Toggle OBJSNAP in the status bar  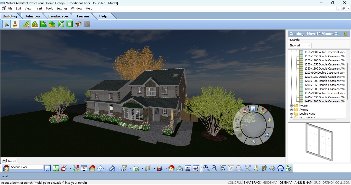pyautogui.click(x=286, y=183)
